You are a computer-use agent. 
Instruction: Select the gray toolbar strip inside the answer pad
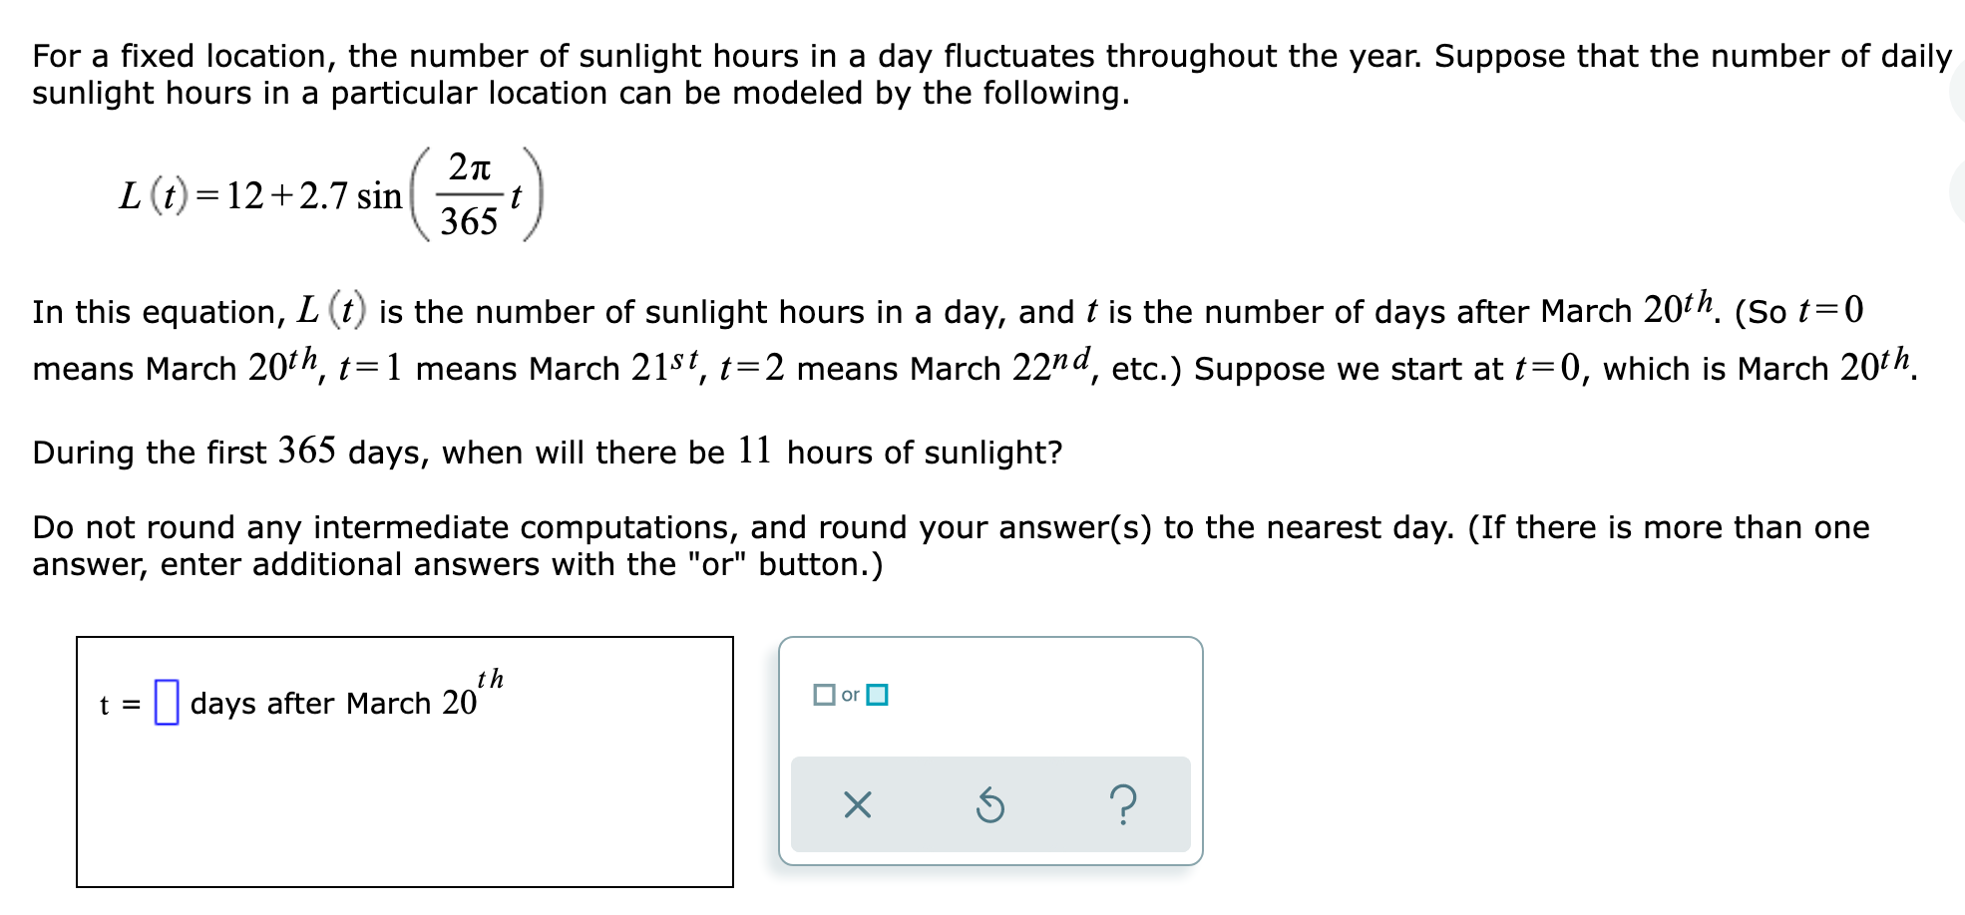pos(991,805)
